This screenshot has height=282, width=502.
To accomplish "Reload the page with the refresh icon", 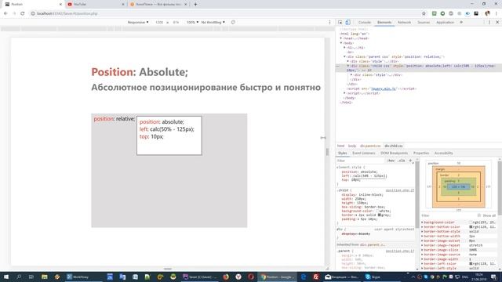I will [23, 13].
